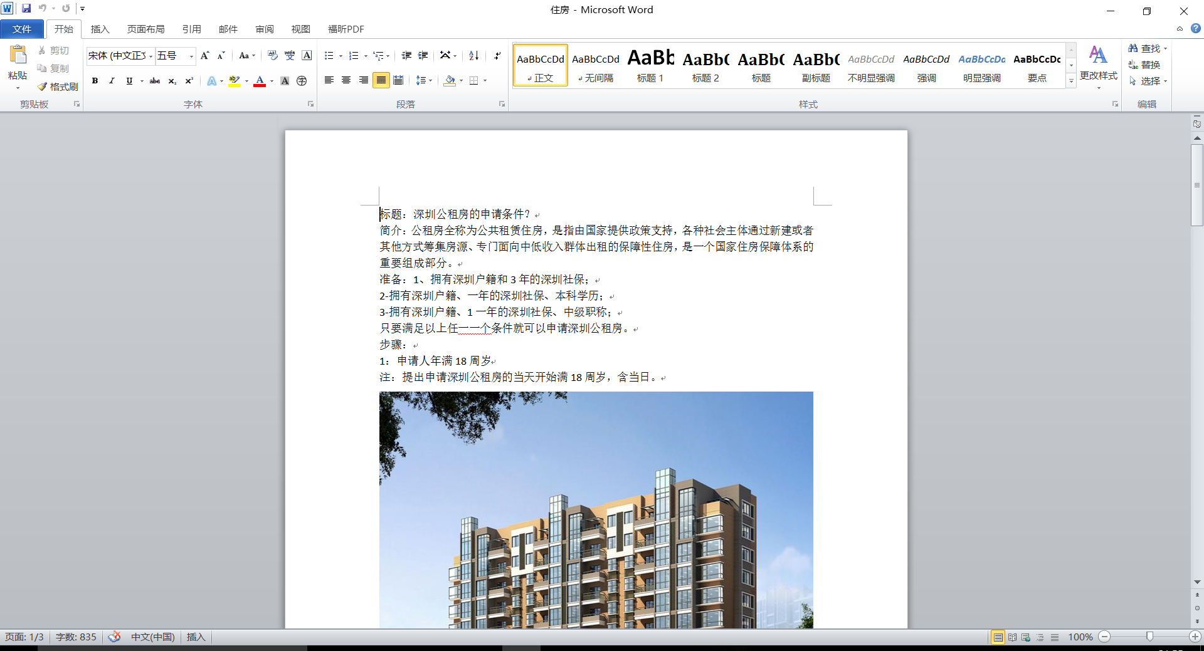This screenshot has width=1204, height=651.
Task: Expand the Styles gallery More arrow
Action: pyautogui.click(x=1071, y=81)
